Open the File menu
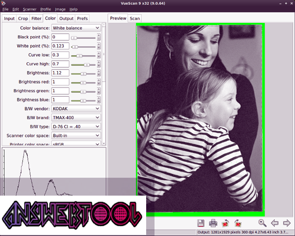Viewport: 295px width, 236px height. coord(5,9)
